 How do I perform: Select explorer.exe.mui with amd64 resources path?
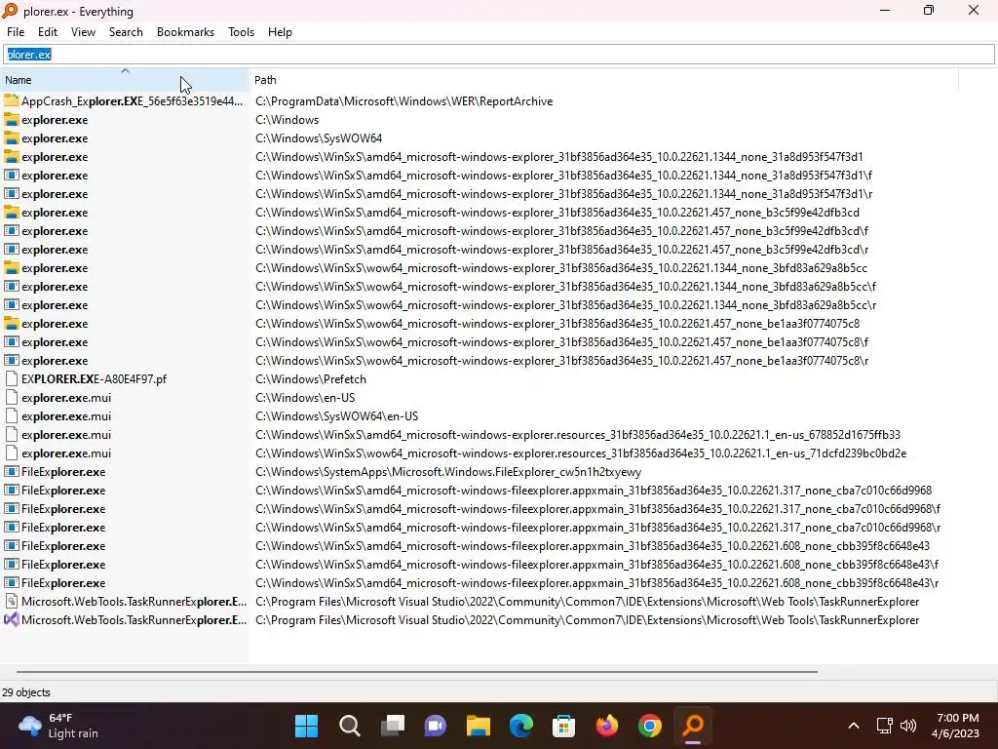click(66, 434)
